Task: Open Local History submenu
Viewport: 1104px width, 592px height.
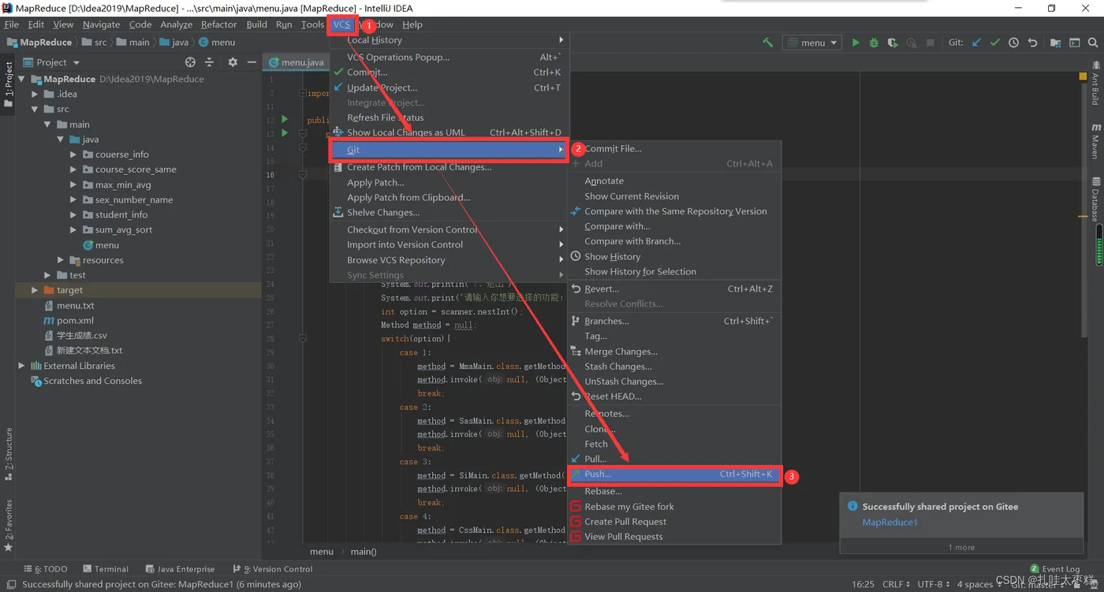Action: (449, 40)
